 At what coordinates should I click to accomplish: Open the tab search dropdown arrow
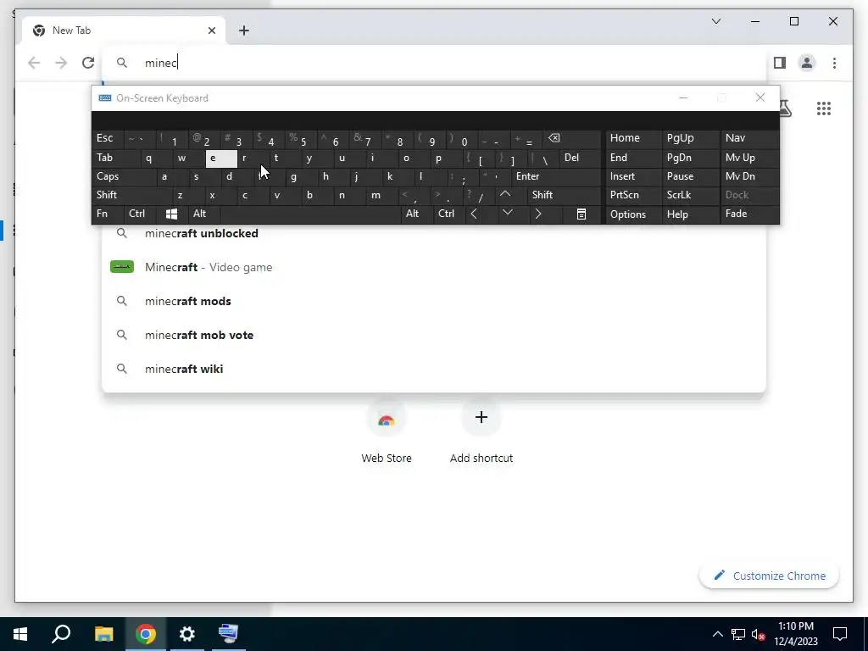coord(716,21)
